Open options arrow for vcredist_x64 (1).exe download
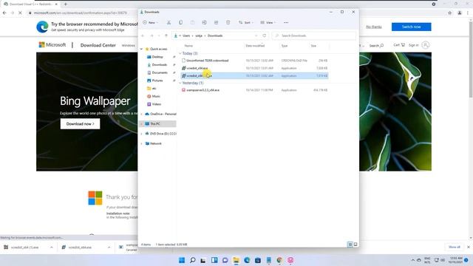Viewport: 473px width, 266px height. click(x=51, y=248)
